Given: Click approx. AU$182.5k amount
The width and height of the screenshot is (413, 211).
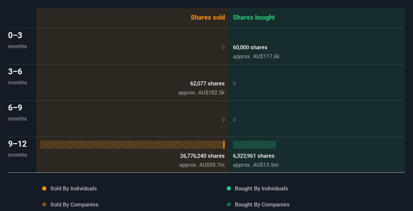Looking at the screenshot, I should click(x=202, y=93).
